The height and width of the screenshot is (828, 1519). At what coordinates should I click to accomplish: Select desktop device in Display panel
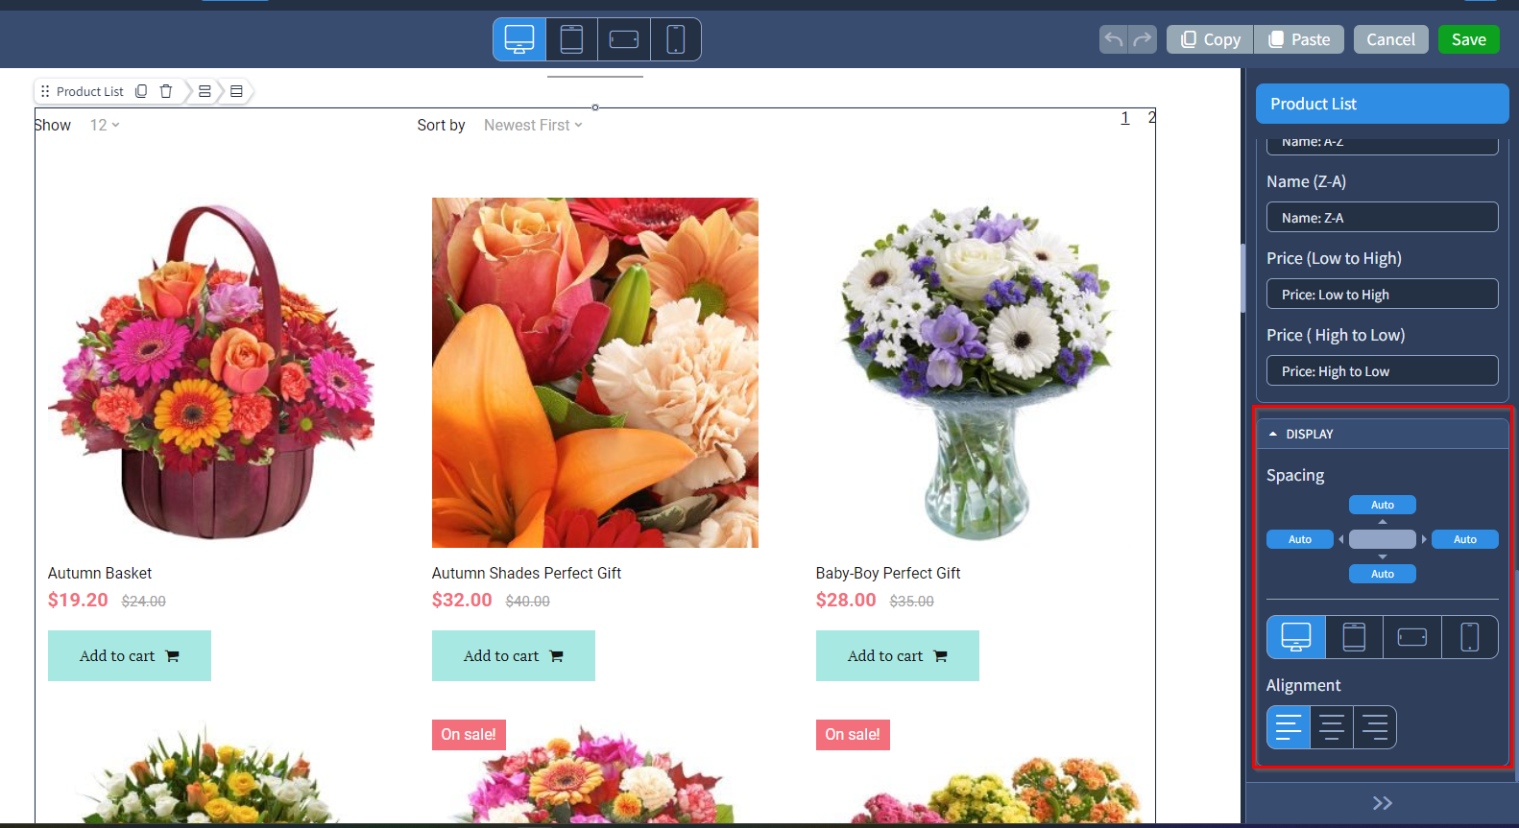(x=1296, y=637)
